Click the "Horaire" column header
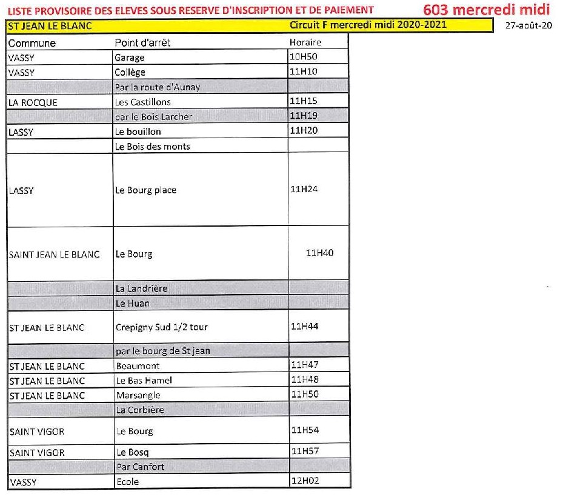 click(x=305, y=42)
